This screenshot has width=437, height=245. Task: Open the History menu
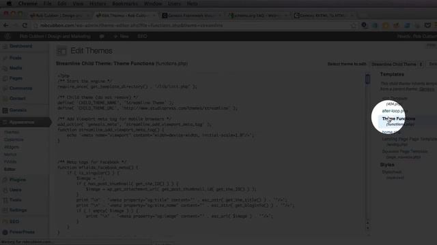coord(98,3)
